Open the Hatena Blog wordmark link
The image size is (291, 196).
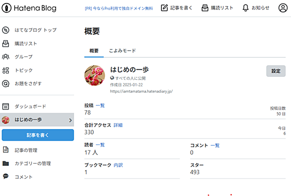click(x=35, y=8)
